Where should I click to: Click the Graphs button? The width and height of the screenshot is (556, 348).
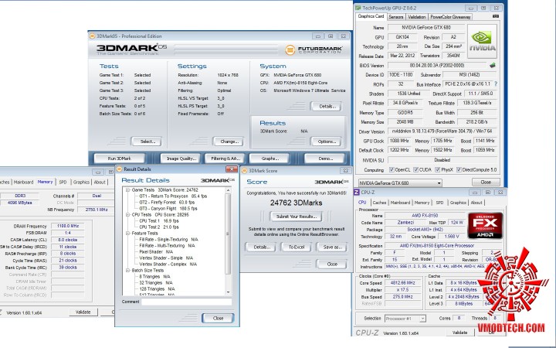click(x=270, y=159)
